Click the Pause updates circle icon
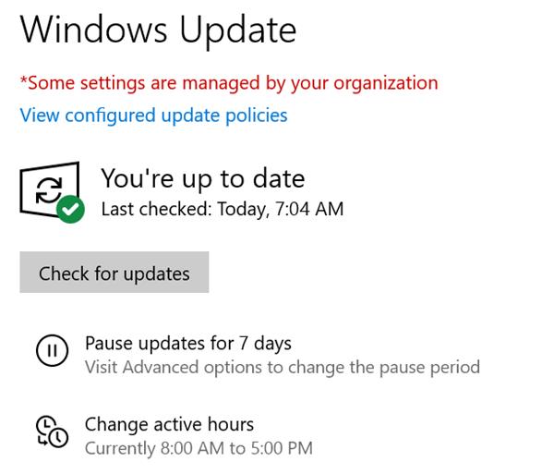554x474 pixels. 52,351
